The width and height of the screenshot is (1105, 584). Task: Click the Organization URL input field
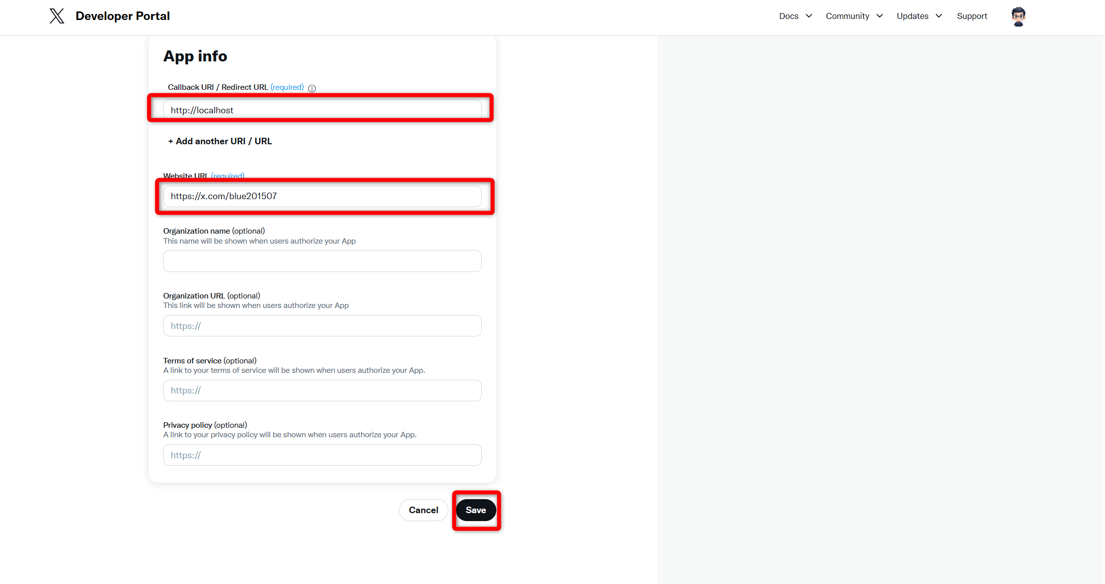pyautogui.click(x=323, y=326)
